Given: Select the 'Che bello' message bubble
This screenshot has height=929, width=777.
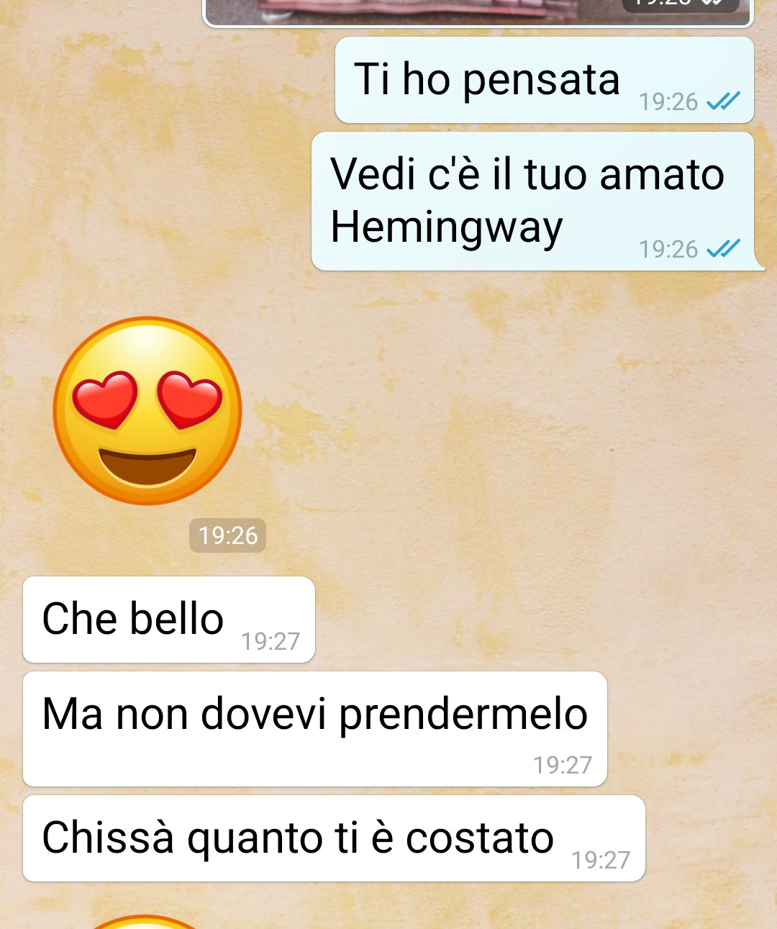Looking at the screenshot, I should tap(169, 620).
